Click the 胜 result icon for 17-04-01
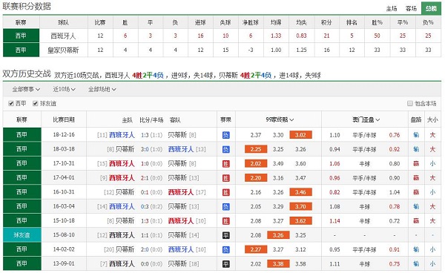Viewport: 445px width, 273px height. (x=225, y=178)
